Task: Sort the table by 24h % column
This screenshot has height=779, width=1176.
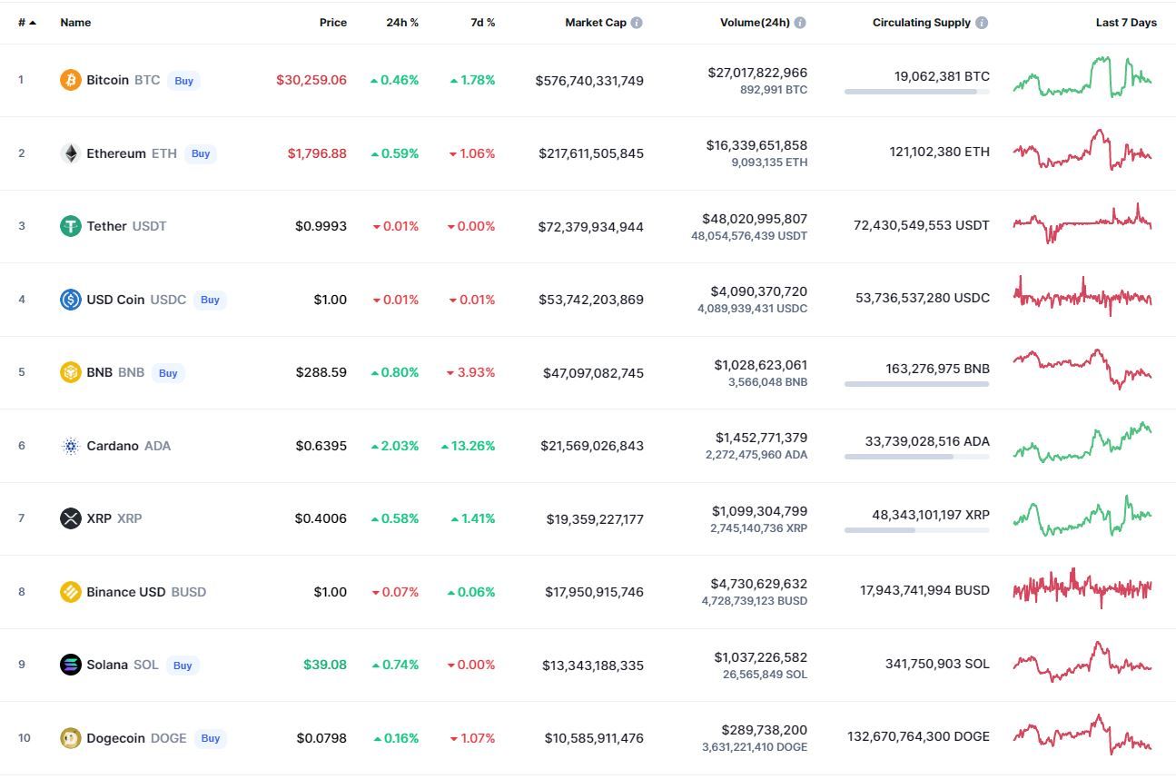Action: (402, 23)
